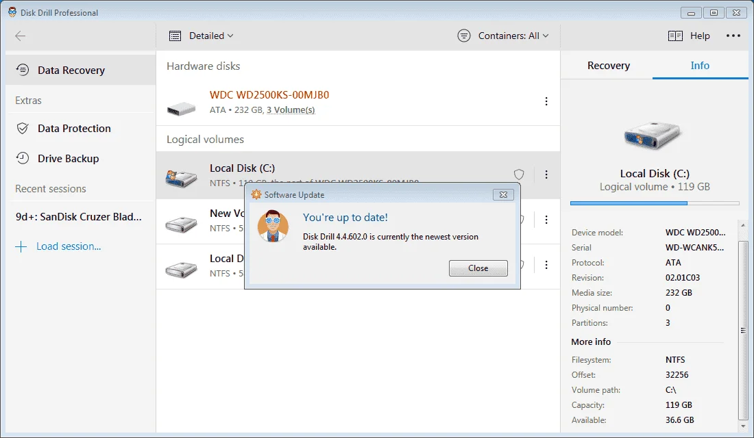Click the disk usage progress bar
754x438 pixels.
point(655,203)
